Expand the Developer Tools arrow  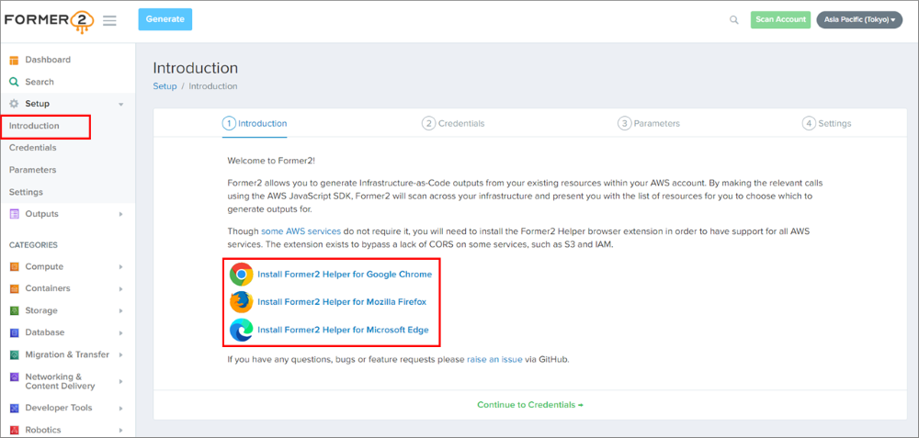click(x=120, y=408)
